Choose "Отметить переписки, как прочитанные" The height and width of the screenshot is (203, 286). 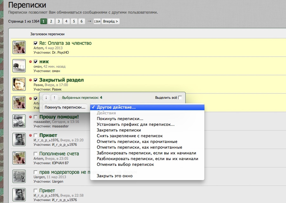pyautogui.click(x=137, y=141)
